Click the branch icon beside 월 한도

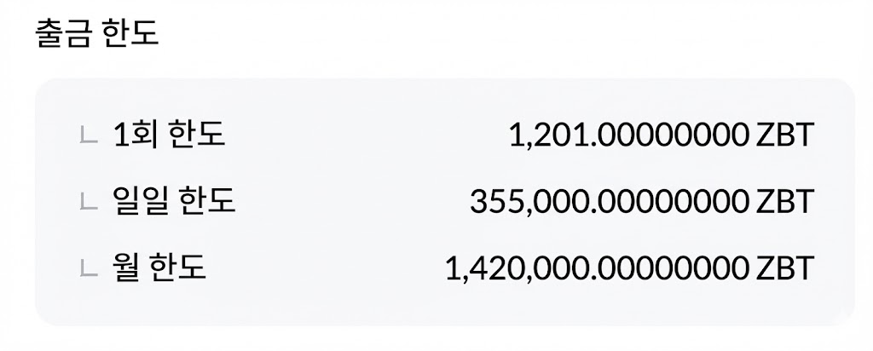tap(86, 269)
